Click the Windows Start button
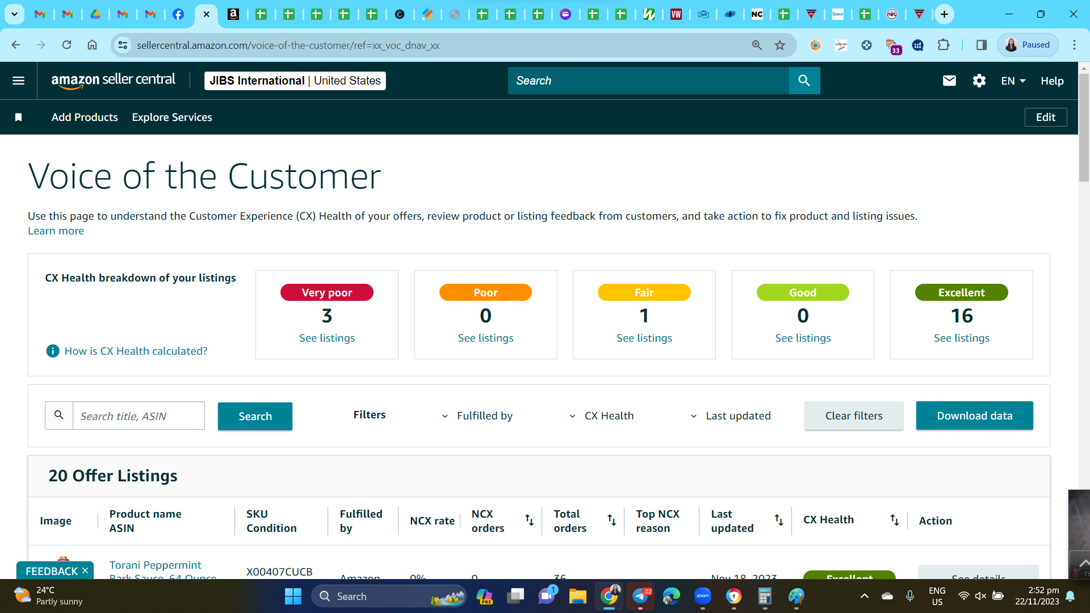The width and height of the screenshot is (1090, 613). point(293,596)
